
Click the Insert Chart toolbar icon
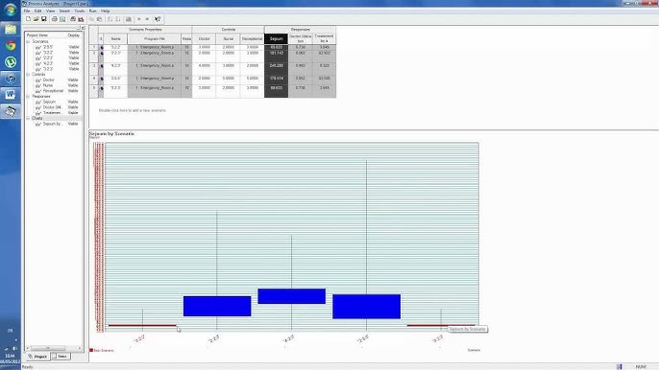[129, 19]
